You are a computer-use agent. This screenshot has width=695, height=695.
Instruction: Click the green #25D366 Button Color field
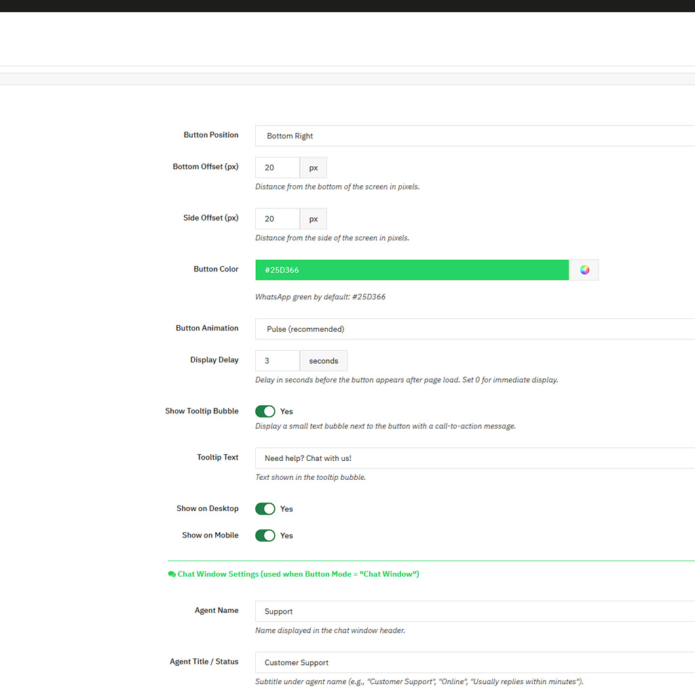411,270
